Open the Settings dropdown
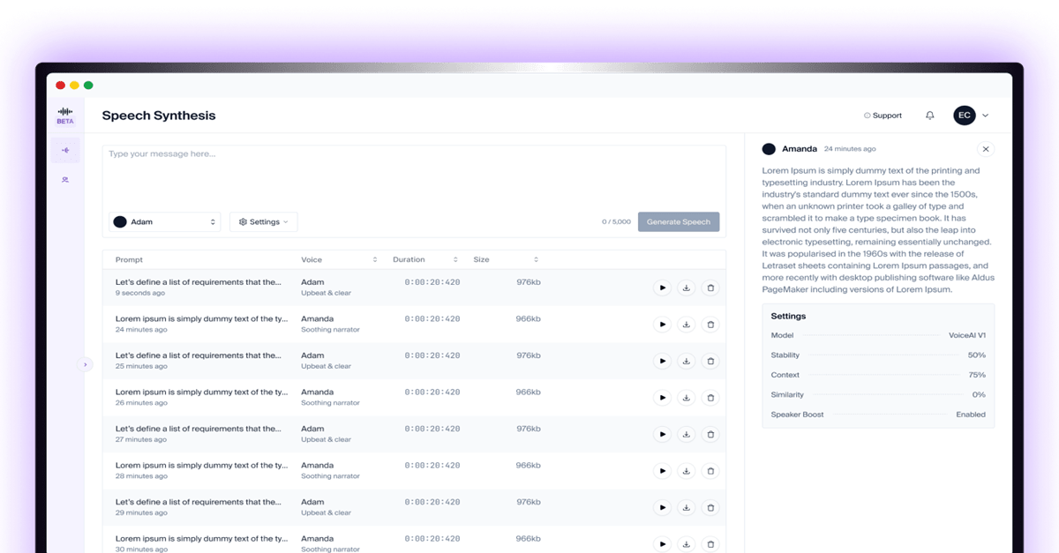This screenshot has width=1059, height=553. coord(263,221)
